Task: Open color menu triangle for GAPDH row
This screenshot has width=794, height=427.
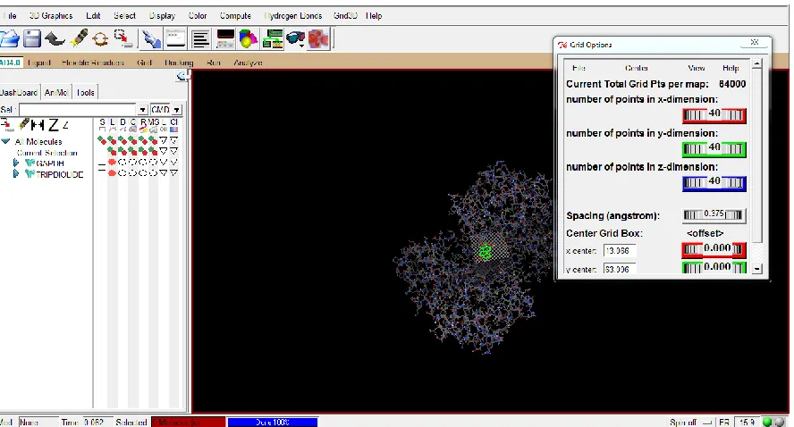Action: pyautogui.click(x=173, y=163)
